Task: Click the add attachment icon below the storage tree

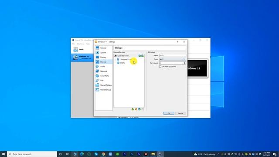Action: tap(139, 109)
